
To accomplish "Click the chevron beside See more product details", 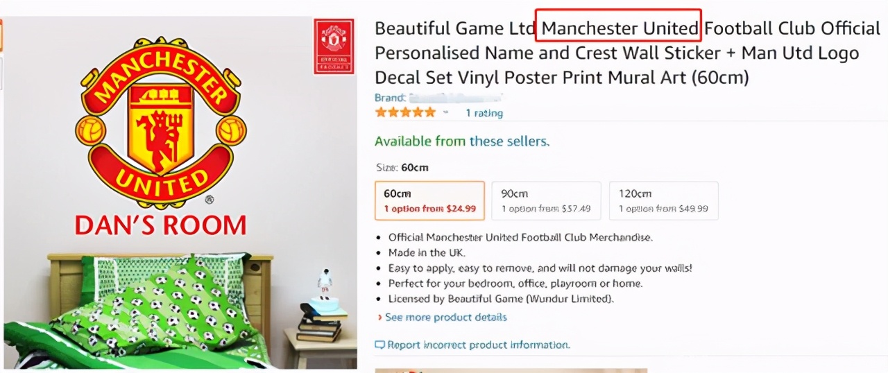I will tap(379, 318).
